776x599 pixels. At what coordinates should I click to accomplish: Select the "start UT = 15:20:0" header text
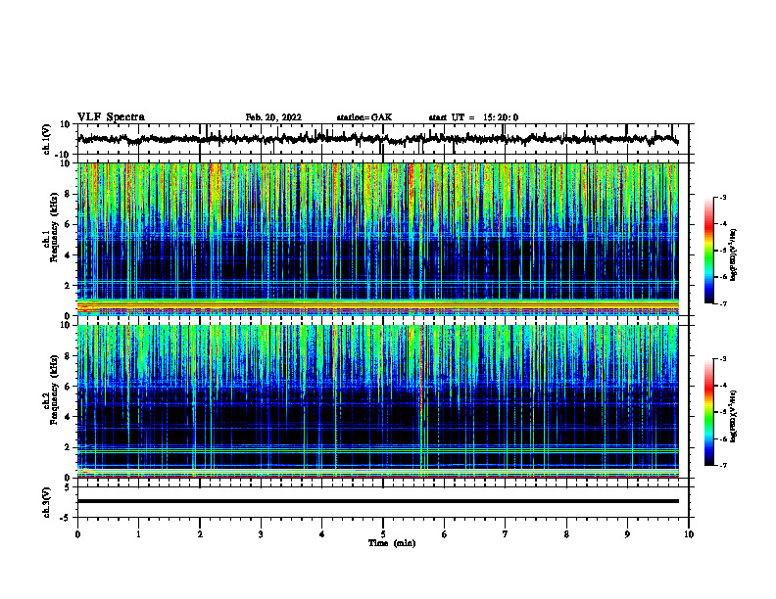473,117
